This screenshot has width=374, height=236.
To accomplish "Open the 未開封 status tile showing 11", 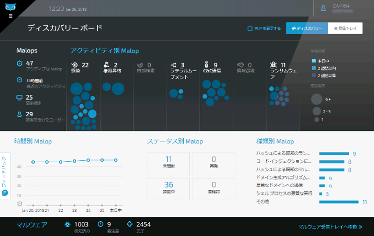I will (169, 162).
